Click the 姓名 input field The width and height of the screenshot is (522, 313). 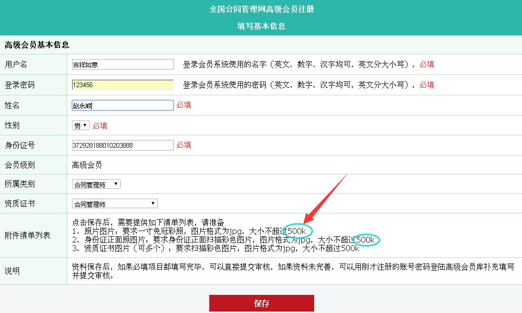click(x=123, y=105)
